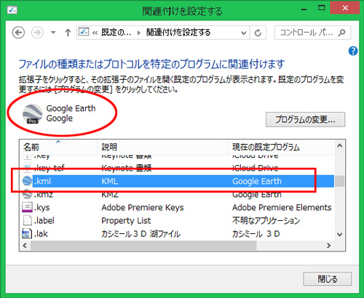Viewport: 364px width, 298px height.
Task: Click the search magnifier icon
Action: point(342,33)
